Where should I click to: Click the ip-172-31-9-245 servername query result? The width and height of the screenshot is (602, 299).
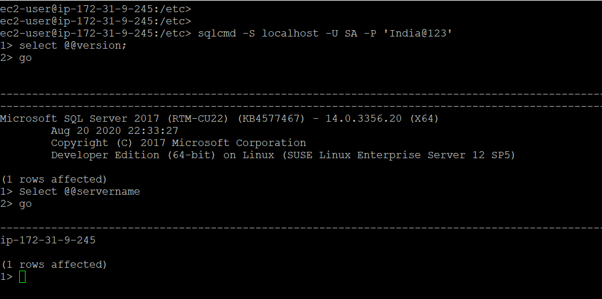tap(48, 240)
